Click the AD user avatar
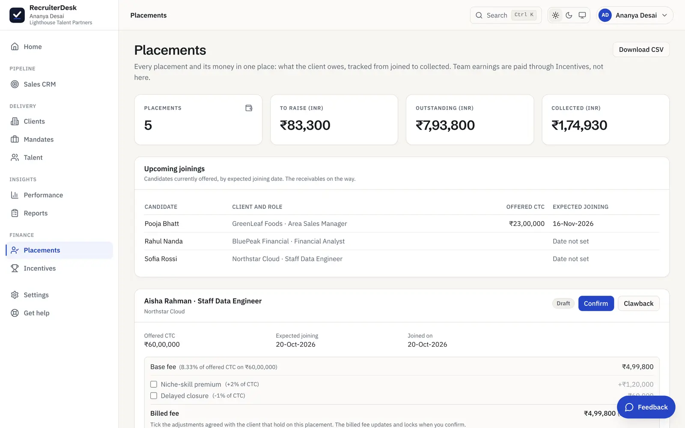 pos(605,15)
